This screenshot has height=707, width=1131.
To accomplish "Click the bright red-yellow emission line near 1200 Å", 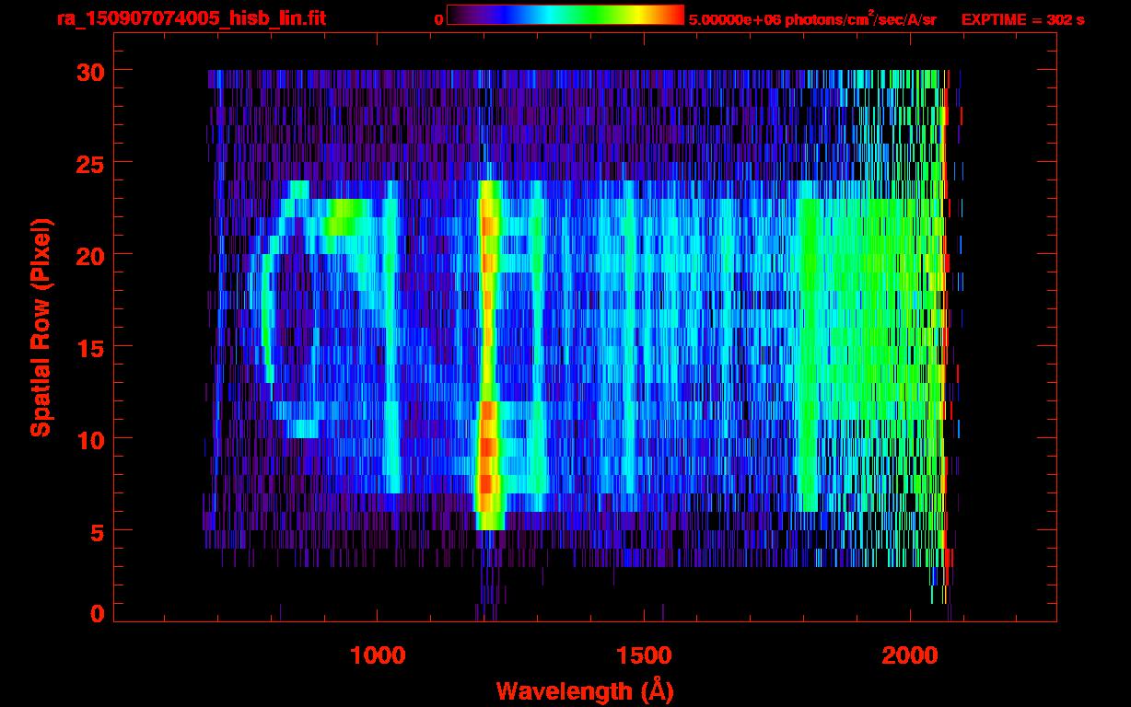I will coord(488,354).
